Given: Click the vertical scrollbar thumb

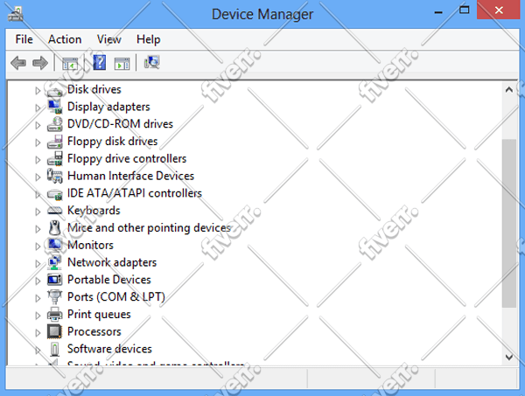Looking at the screenshot, I should (x=509, y=223).
